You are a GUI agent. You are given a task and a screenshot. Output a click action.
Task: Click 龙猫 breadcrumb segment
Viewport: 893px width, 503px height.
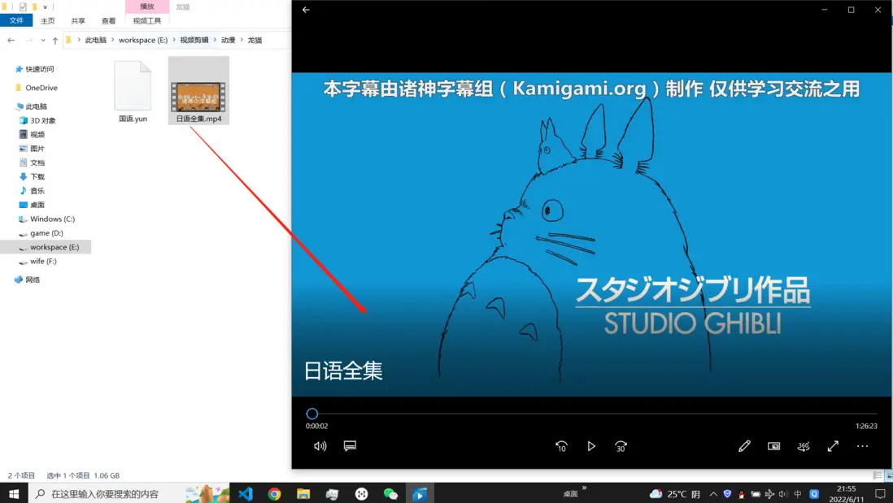click(x=255, y=40)
